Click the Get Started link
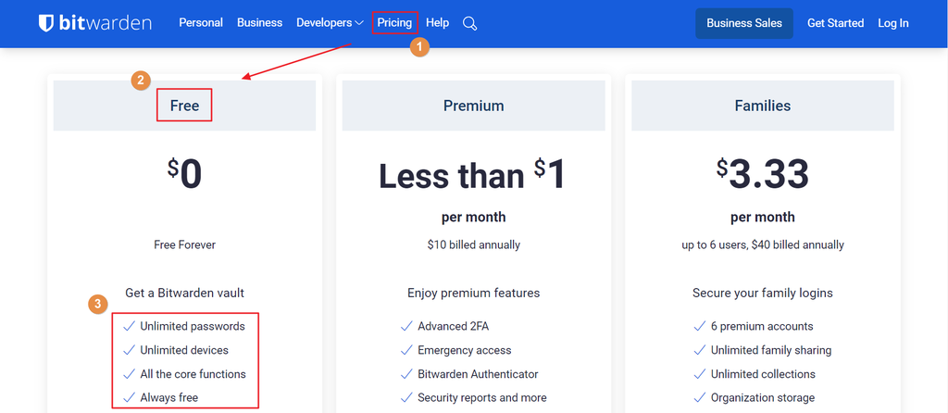 (835, 23)
